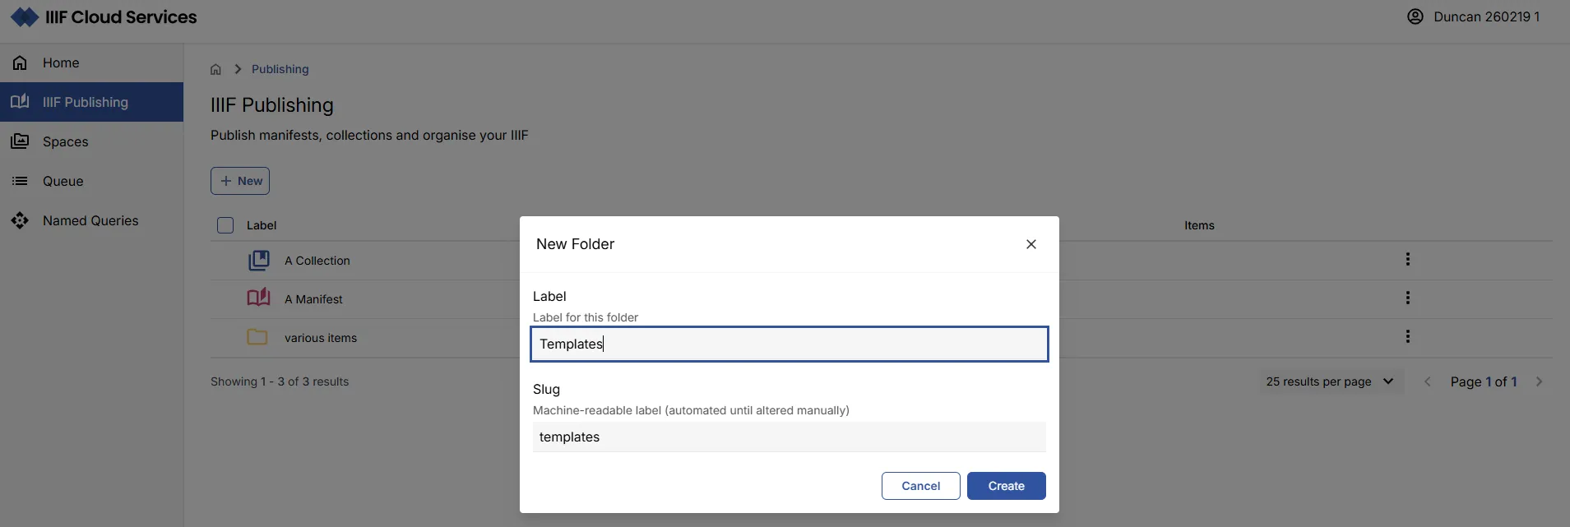Click the Queue list icon in sidebar
This screenshot has height=527, width=1570.
[20, 181]
